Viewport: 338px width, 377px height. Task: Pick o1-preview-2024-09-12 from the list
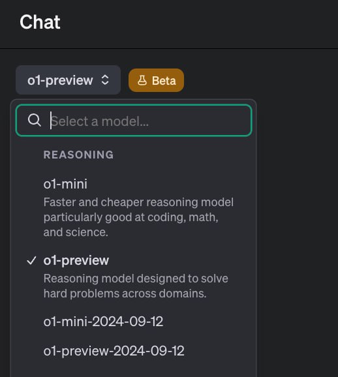coord(134,351)
